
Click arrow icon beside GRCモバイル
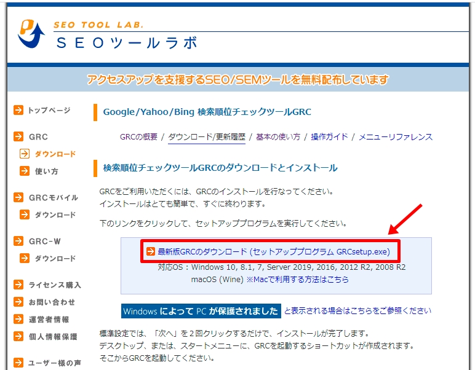point(18,197)
